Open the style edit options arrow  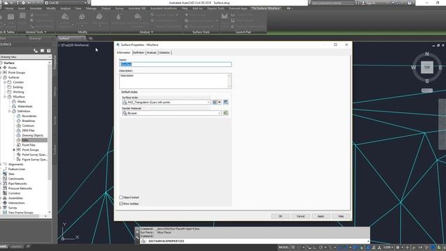tap(220, 102)
